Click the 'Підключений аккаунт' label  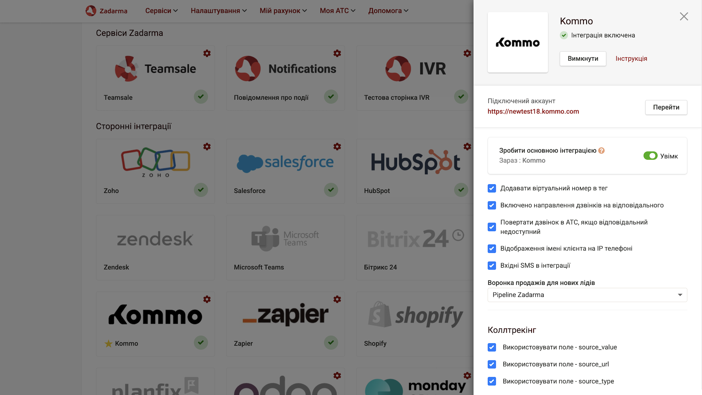(521, 101)
